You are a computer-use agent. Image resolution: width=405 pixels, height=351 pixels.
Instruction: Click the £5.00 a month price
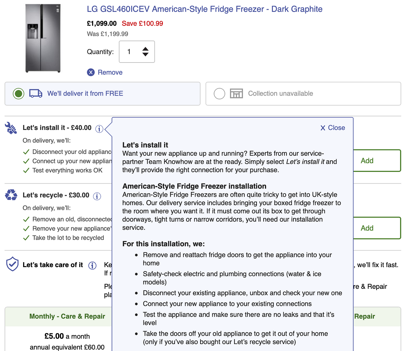[67, 336]
